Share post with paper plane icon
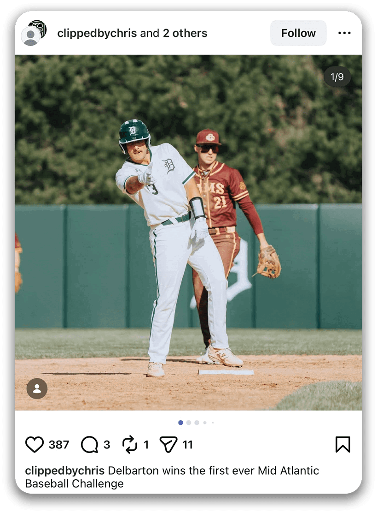Image resolution: width=377 pixels, height=513 pixels. pos(168,444)
